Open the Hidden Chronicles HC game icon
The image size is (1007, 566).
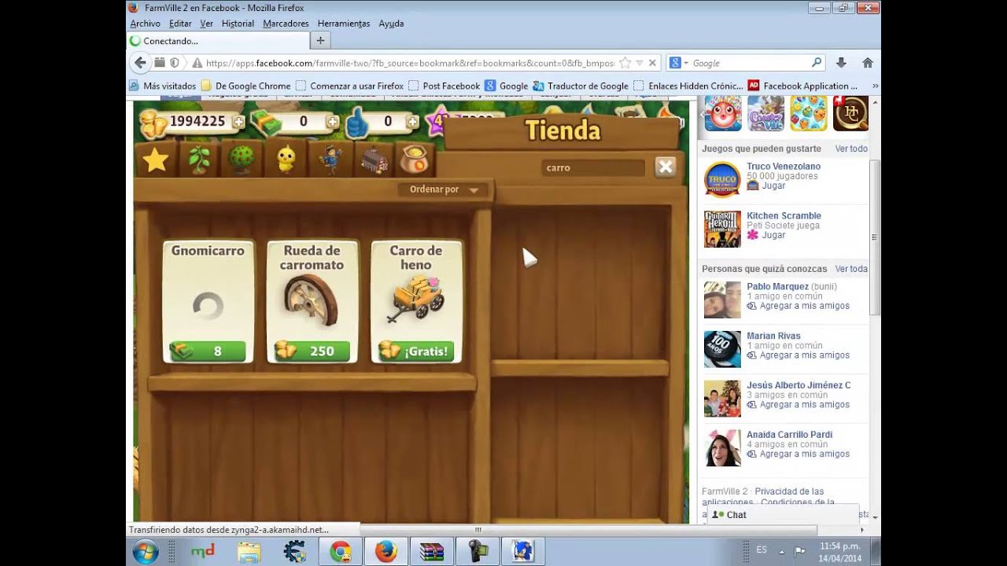[850, 113]
